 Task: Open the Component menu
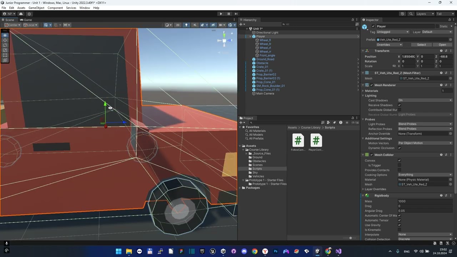[x=55, y=8]
